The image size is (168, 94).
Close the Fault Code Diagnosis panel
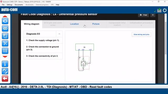tap(153, 15)
